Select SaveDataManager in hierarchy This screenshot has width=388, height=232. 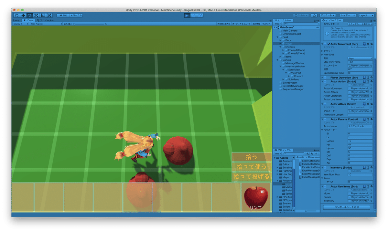(x=293, y=86)
